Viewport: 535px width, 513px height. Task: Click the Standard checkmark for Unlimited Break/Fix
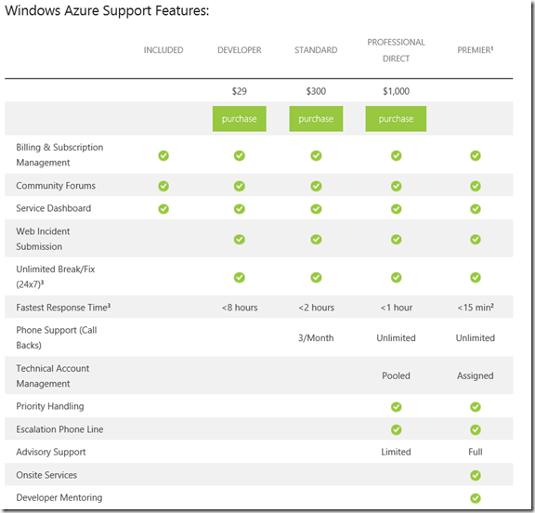pos(316,278)
